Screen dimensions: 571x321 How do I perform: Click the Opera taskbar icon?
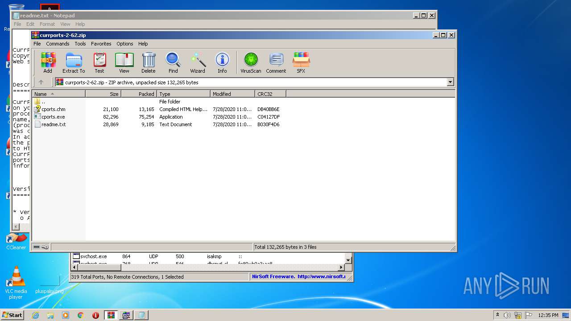[x=95, y=315]
